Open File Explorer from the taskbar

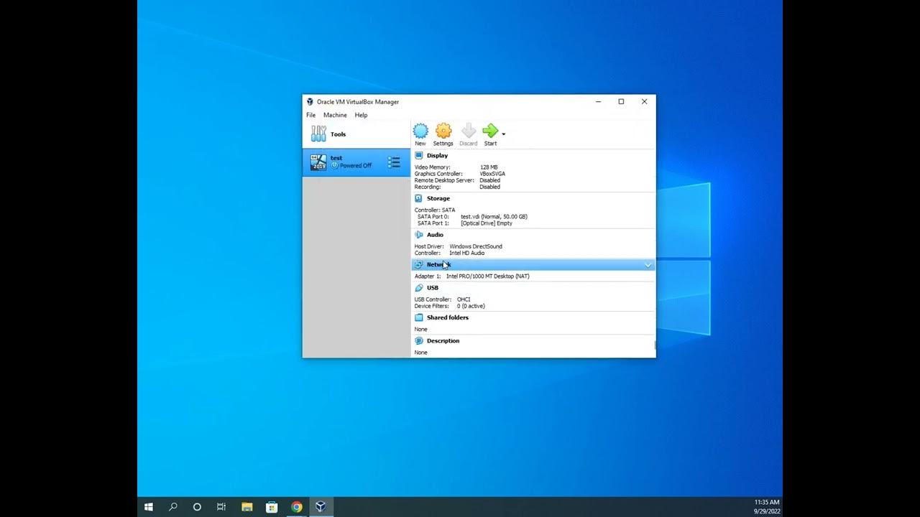click(247, 507)
